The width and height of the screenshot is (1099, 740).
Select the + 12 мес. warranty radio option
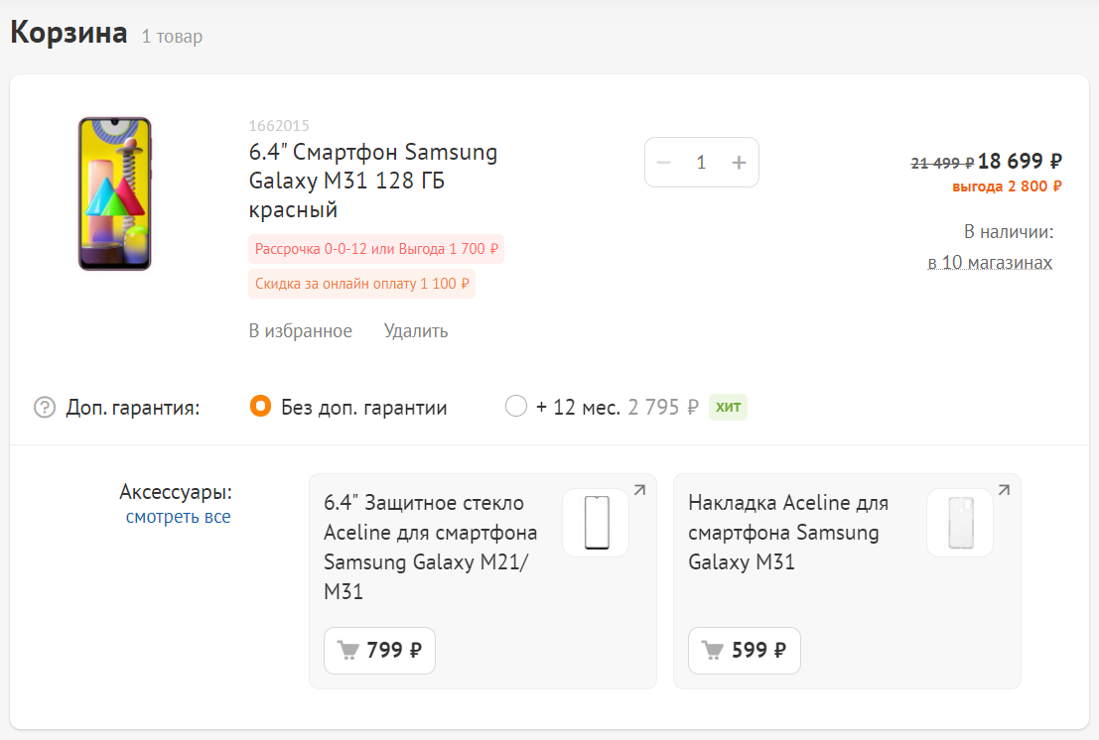(516, 407)
